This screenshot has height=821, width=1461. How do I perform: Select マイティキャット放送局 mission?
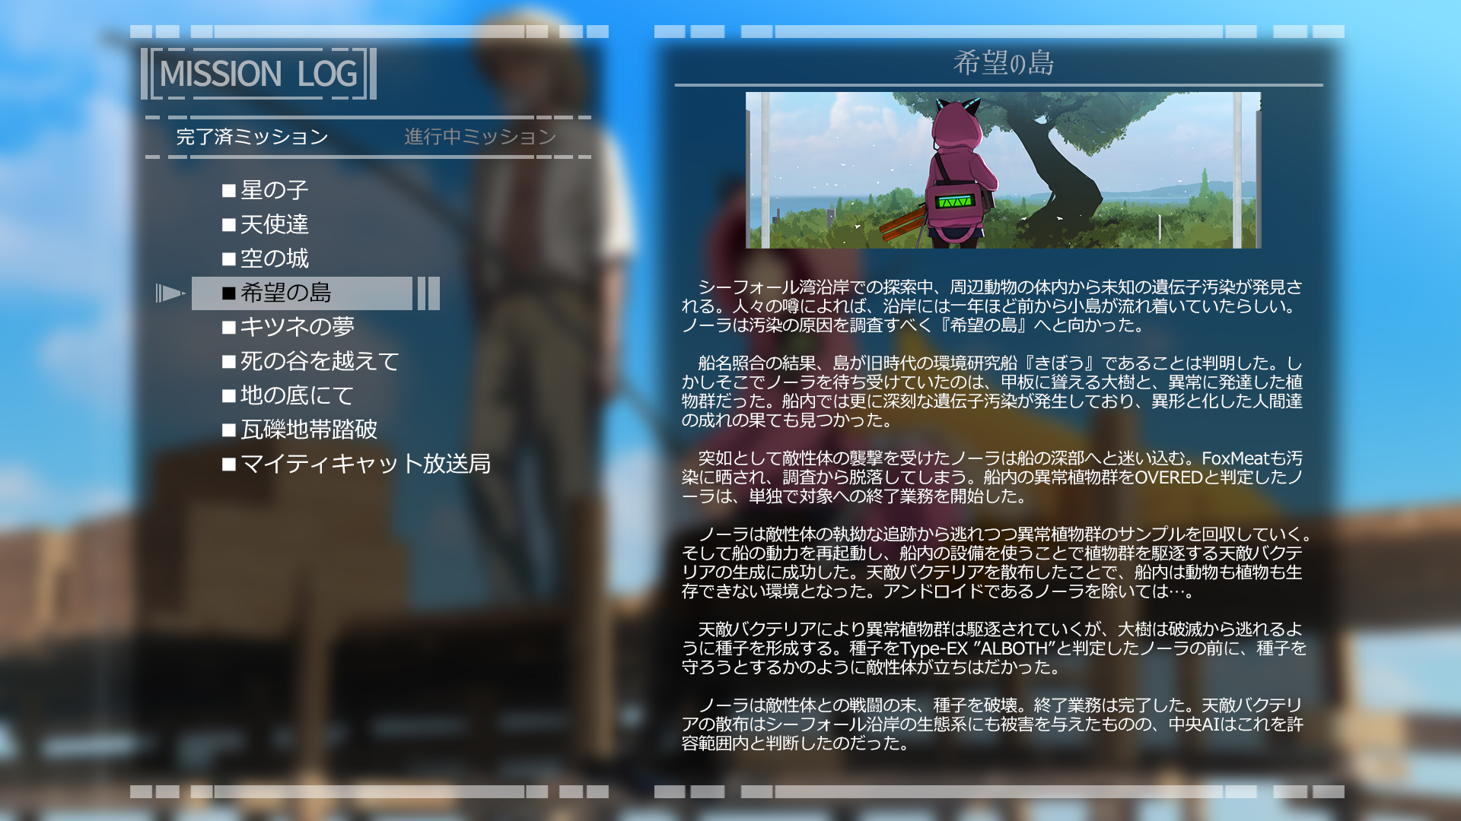click(365, 464)
